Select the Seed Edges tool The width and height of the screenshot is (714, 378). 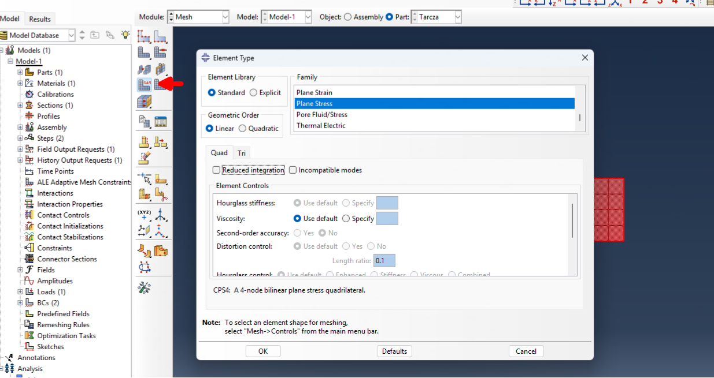click(160, 38)
